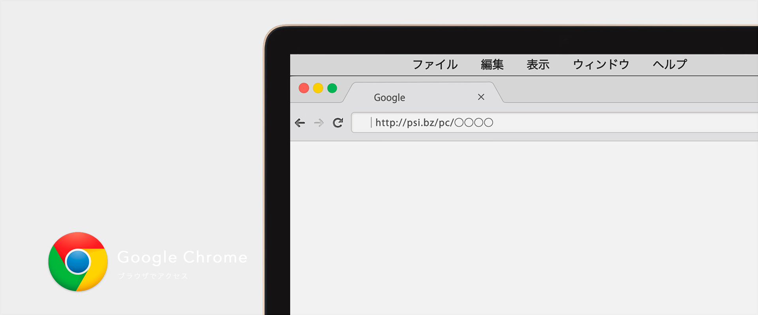The image size is (758, 315).
Task: Open the ファイル menu
Action: tap(435, 65)
